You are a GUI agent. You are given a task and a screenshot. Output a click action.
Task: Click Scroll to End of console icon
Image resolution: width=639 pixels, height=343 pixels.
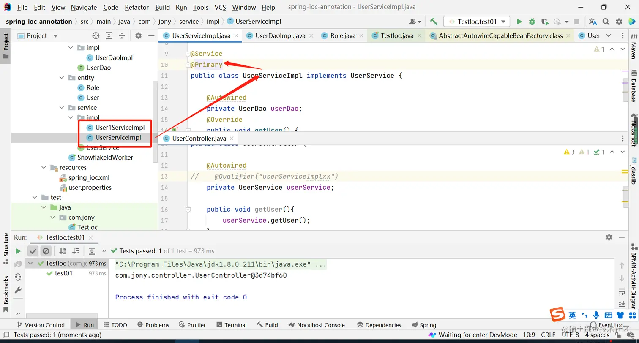(x=622, y=304)
